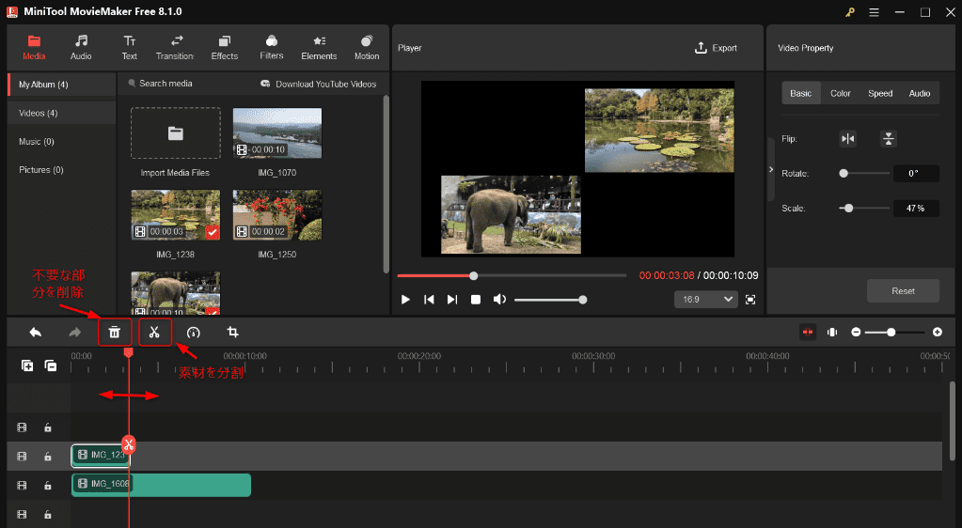Stop the playback

pos(476,300)
